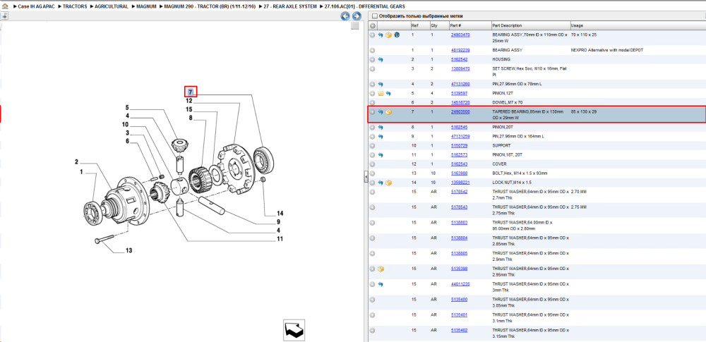Click the blue arrow icon for PIN 47131259
Image resolution: width=706 pixels, height=342 pixels.
(x=381, y=136)
